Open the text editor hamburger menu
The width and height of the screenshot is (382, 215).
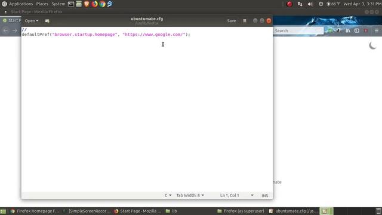245,21
